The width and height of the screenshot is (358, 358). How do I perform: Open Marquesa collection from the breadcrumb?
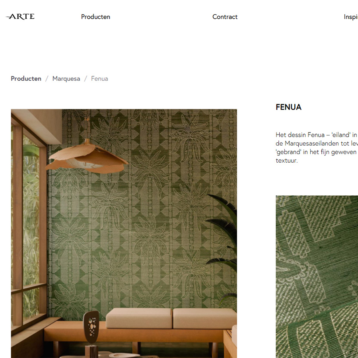(x=66, y=78)
